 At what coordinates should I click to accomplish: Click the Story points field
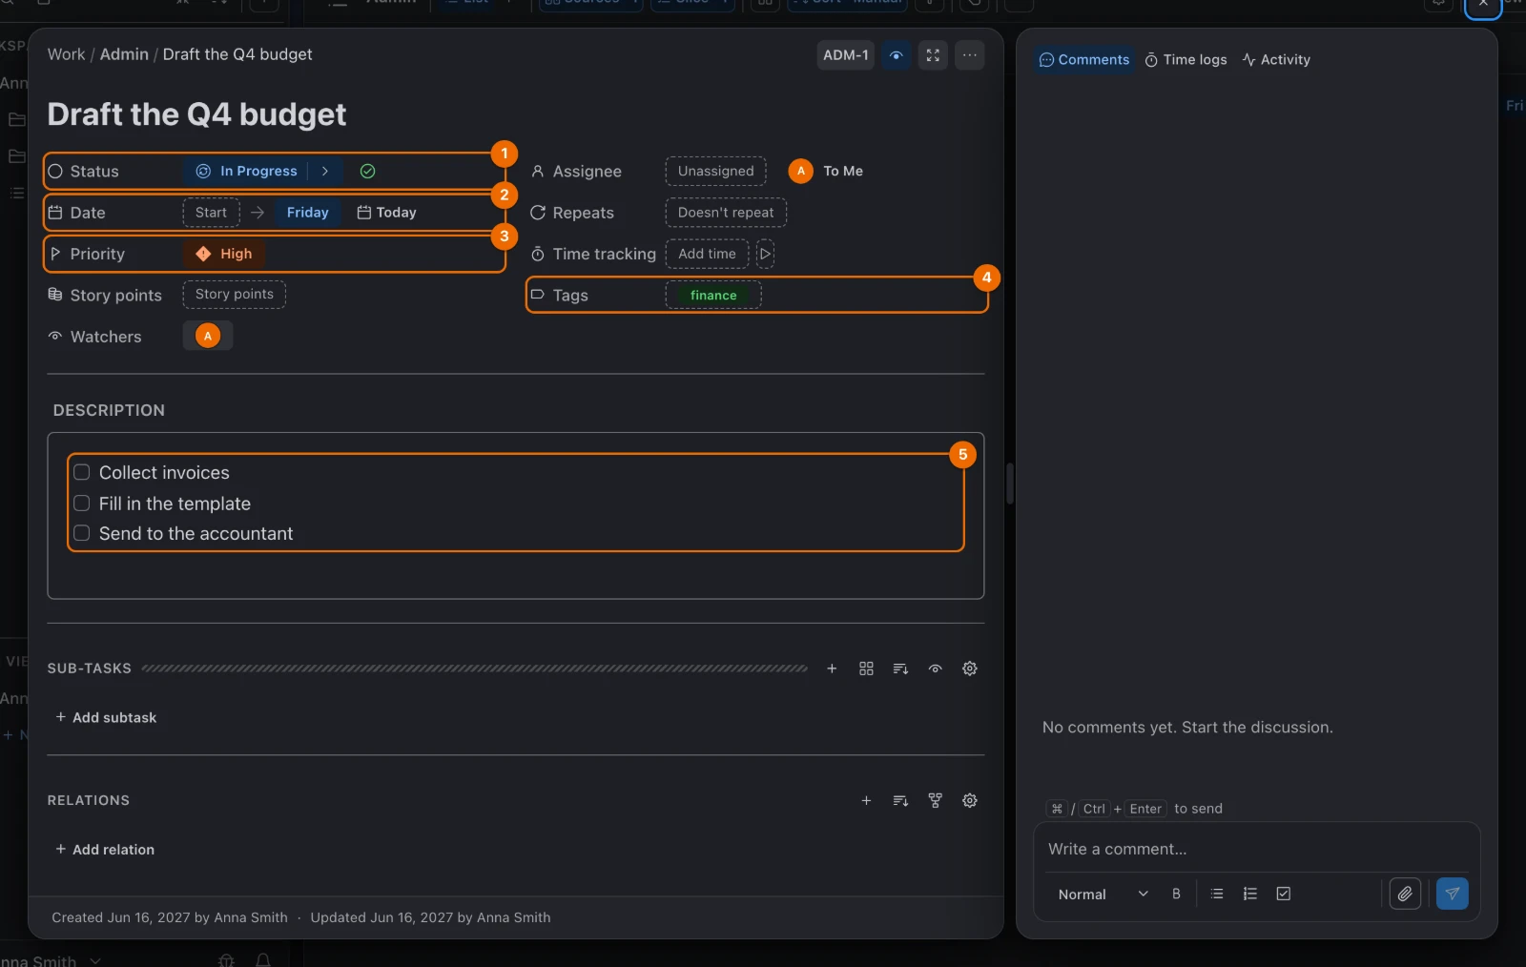point(235,295)
